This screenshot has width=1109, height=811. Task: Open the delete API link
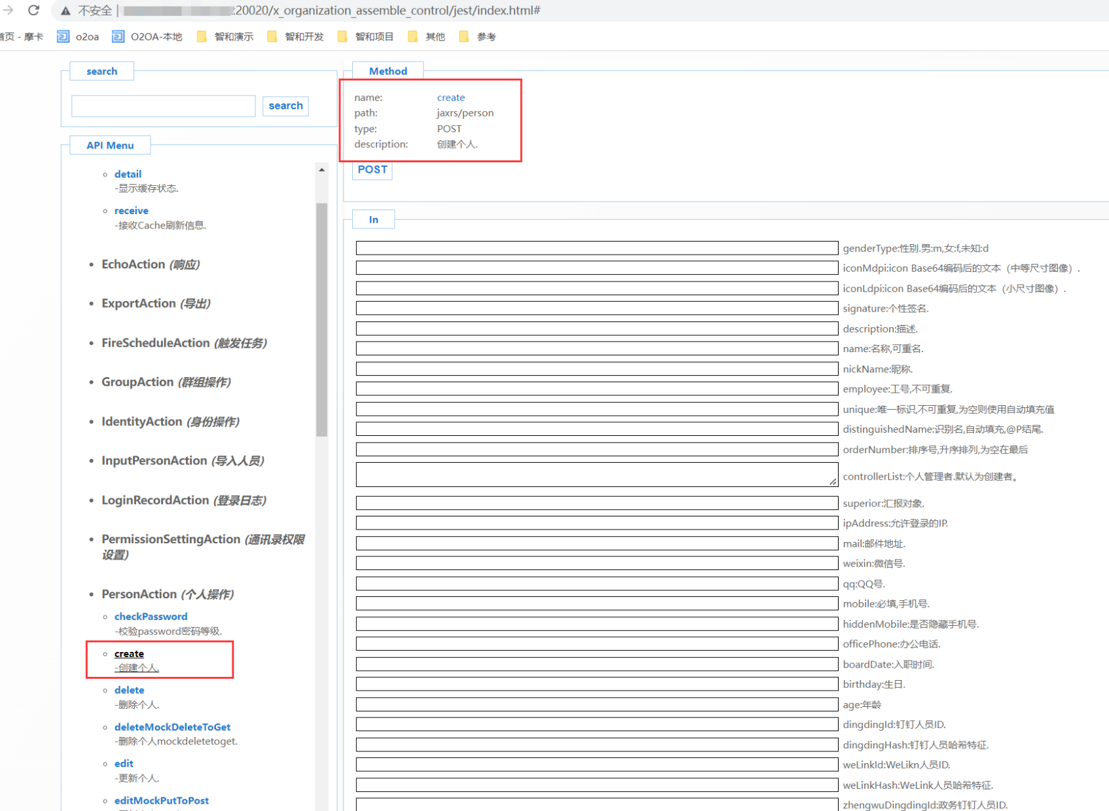[x=129, y=690]
